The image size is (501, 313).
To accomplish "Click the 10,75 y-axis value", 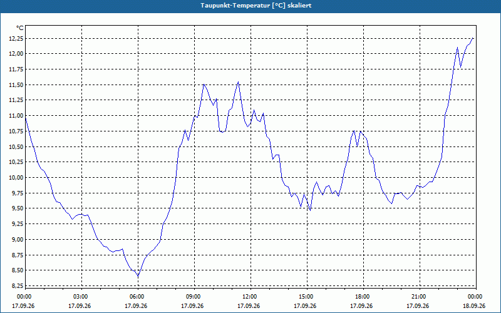I will pos(18,131).
